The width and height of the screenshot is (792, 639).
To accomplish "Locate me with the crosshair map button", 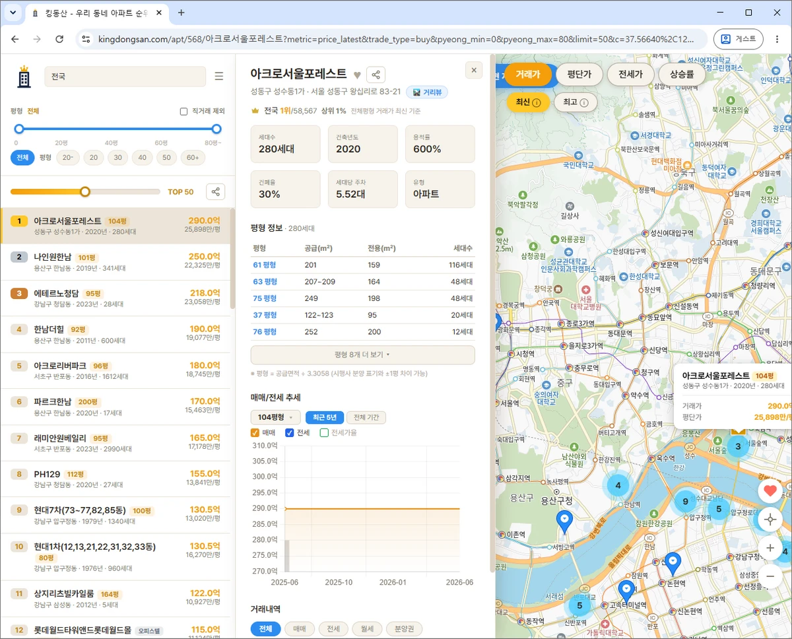I will pos(770,519).
